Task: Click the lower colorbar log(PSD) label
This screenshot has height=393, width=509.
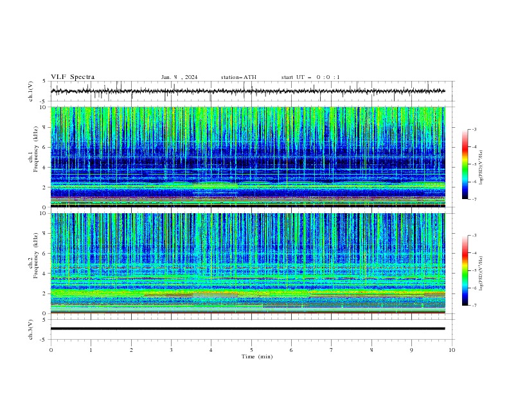Action: point(481,274)
